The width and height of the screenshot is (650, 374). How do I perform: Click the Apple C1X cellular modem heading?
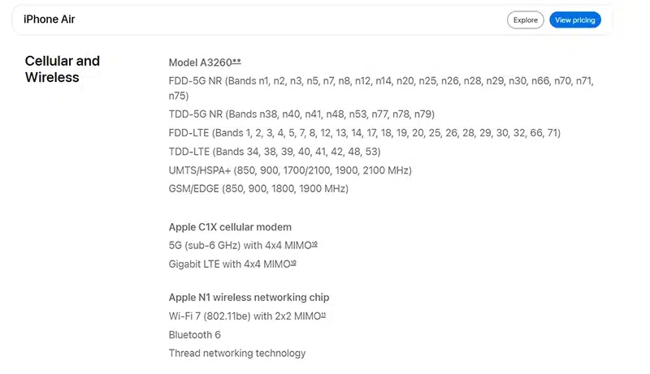click(230, 227)
